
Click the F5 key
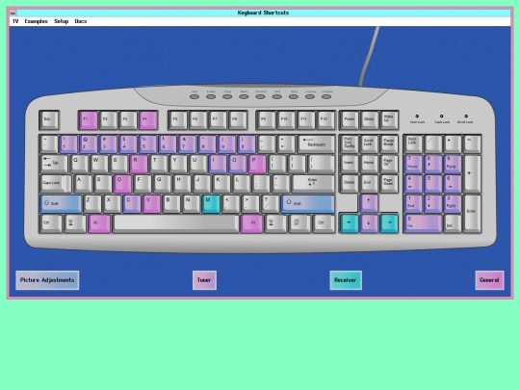178,120
